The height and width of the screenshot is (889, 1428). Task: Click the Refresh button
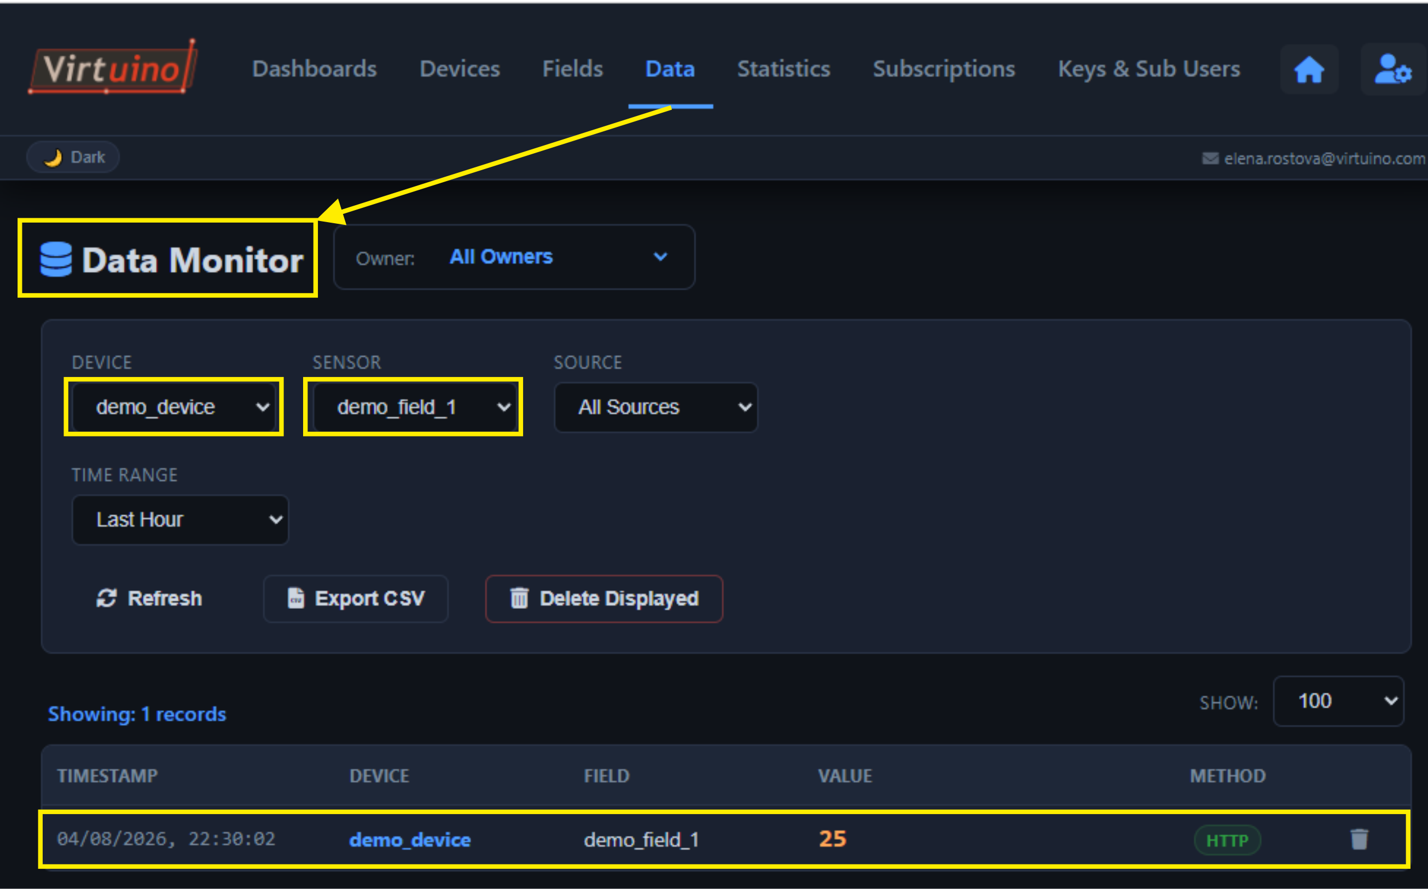[x=149, y=599]
